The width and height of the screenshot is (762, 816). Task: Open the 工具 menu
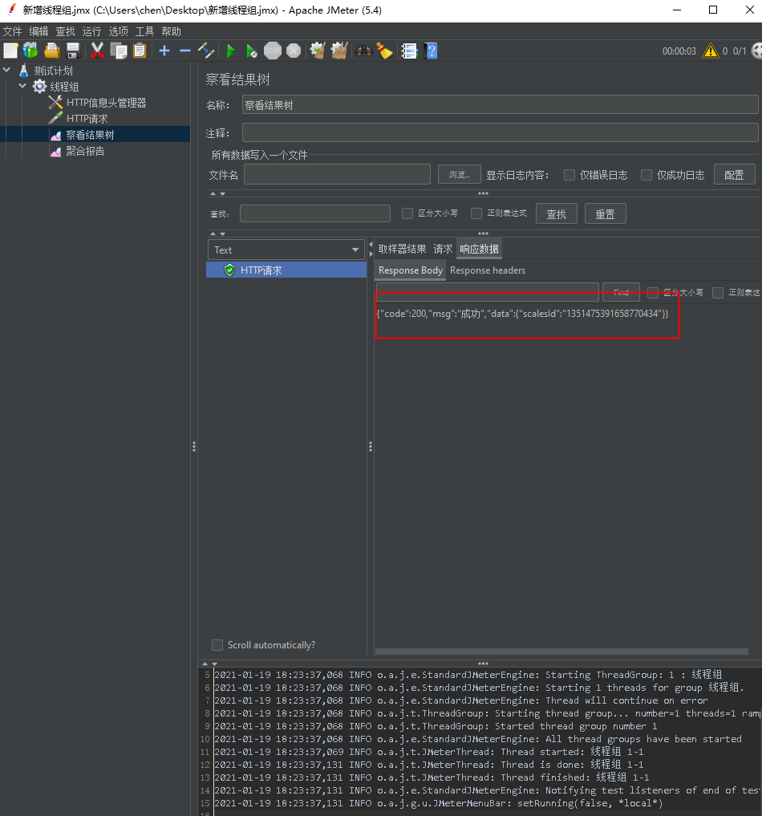tap(144, 32)
